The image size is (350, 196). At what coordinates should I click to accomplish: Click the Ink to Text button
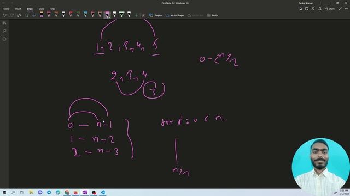click(196, 15)
